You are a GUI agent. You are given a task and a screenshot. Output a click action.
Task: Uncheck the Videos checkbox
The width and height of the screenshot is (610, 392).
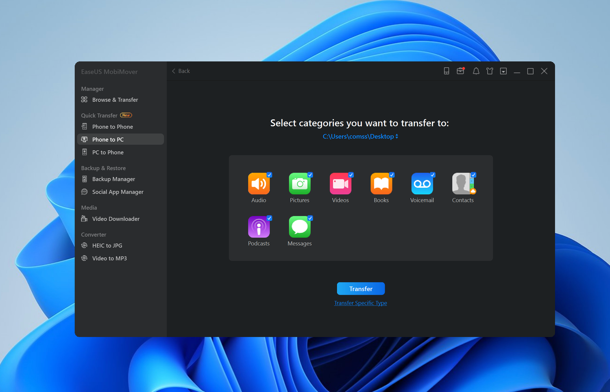coord(351,175)
